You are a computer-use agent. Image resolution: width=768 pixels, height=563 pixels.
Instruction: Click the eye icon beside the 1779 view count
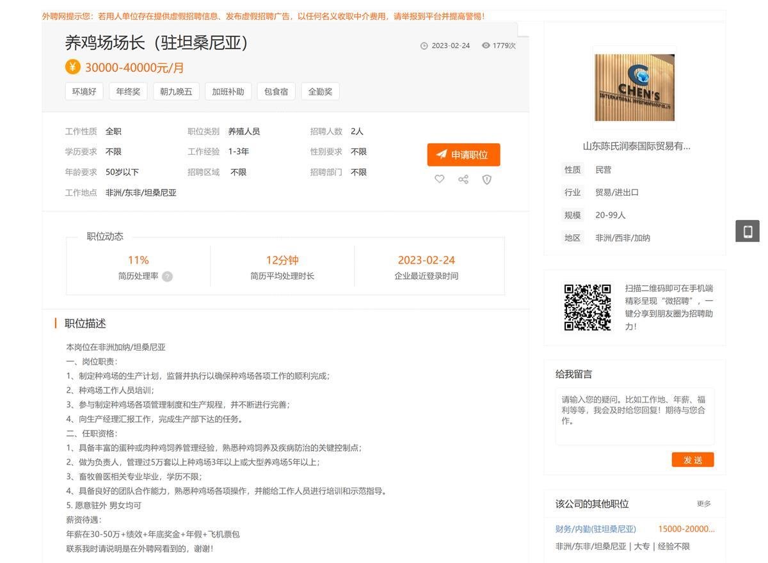click(486, 45)
